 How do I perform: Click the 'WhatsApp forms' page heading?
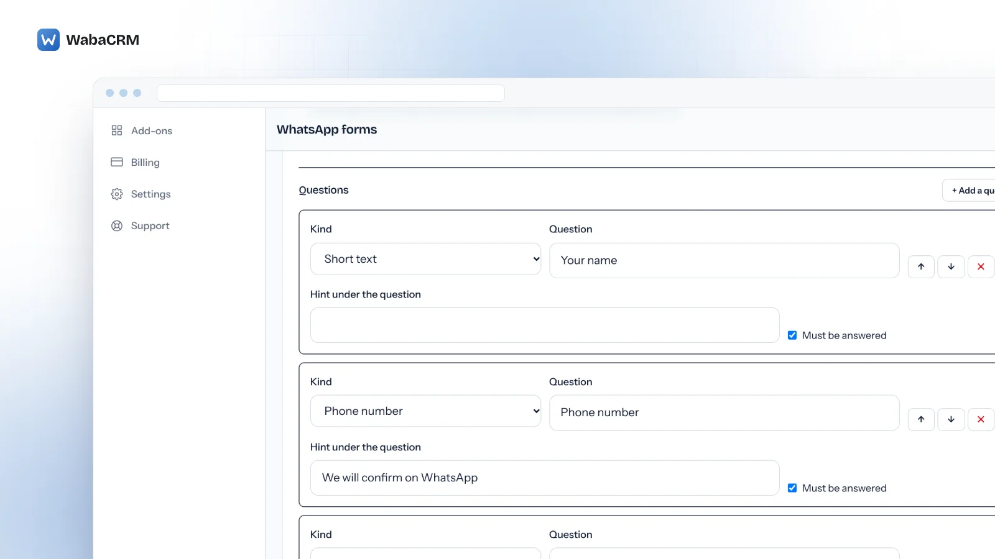click(327, 129)
